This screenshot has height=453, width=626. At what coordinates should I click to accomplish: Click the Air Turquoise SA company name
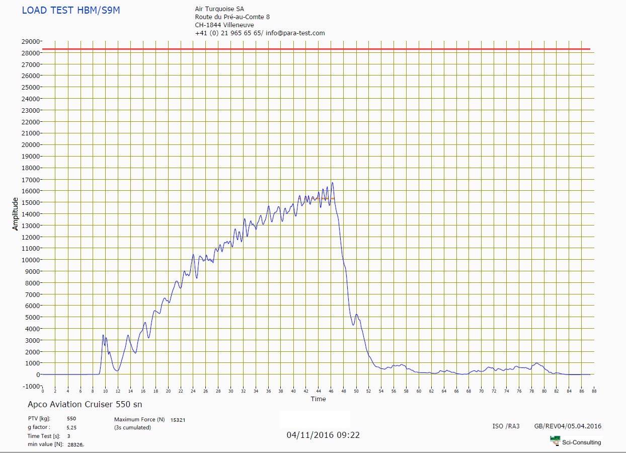click(x=219, y=9)
